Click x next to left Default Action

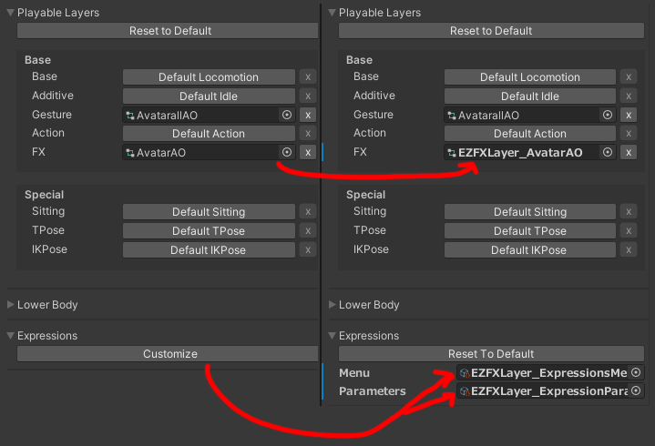(x=308, y=134)
